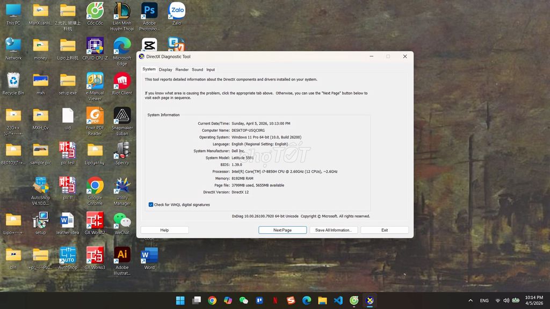Click Save All Information button

tap(333, 230)
